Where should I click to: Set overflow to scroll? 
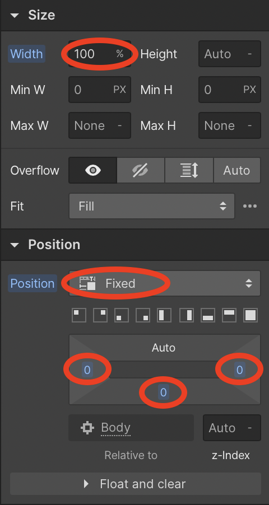189,170
